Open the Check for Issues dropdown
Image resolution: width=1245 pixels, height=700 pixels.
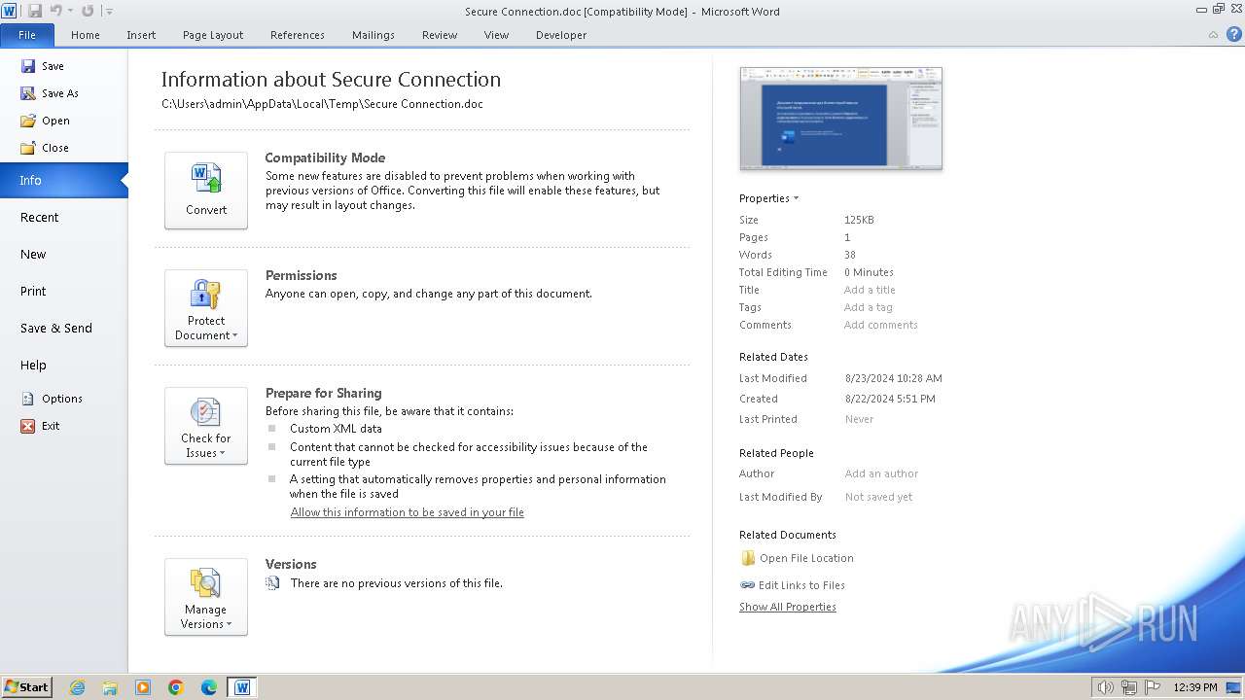coord(206,426)
